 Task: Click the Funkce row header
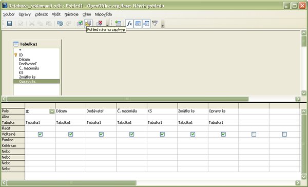(x=13, y=140)
